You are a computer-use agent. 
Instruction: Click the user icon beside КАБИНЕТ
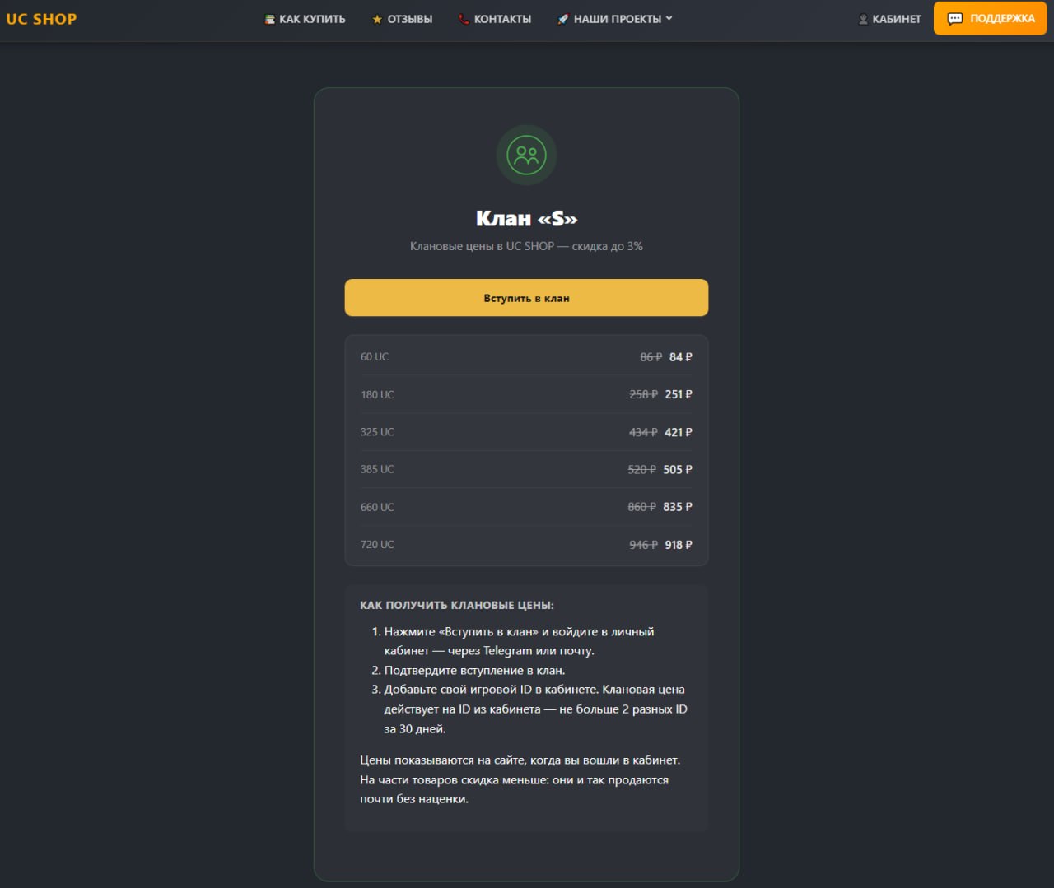coord(863,19)
